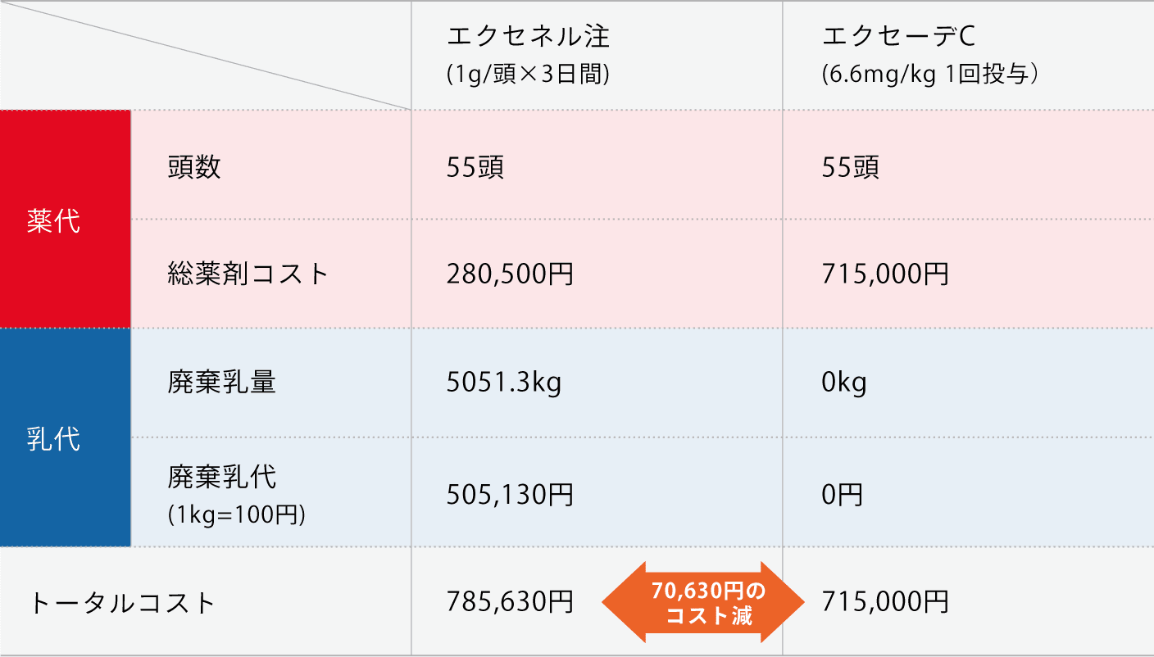
Task: Select the 廃棄乳量 row label
Action: pos(221,383)
